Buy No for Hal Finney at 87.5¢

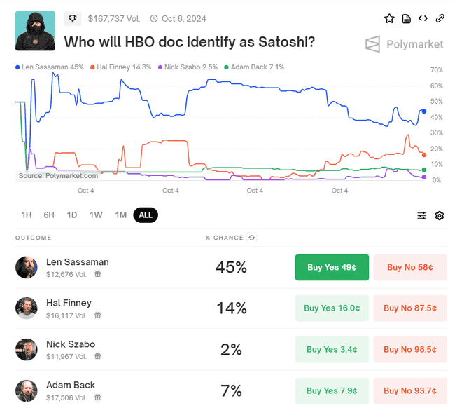tap(410, 308)
